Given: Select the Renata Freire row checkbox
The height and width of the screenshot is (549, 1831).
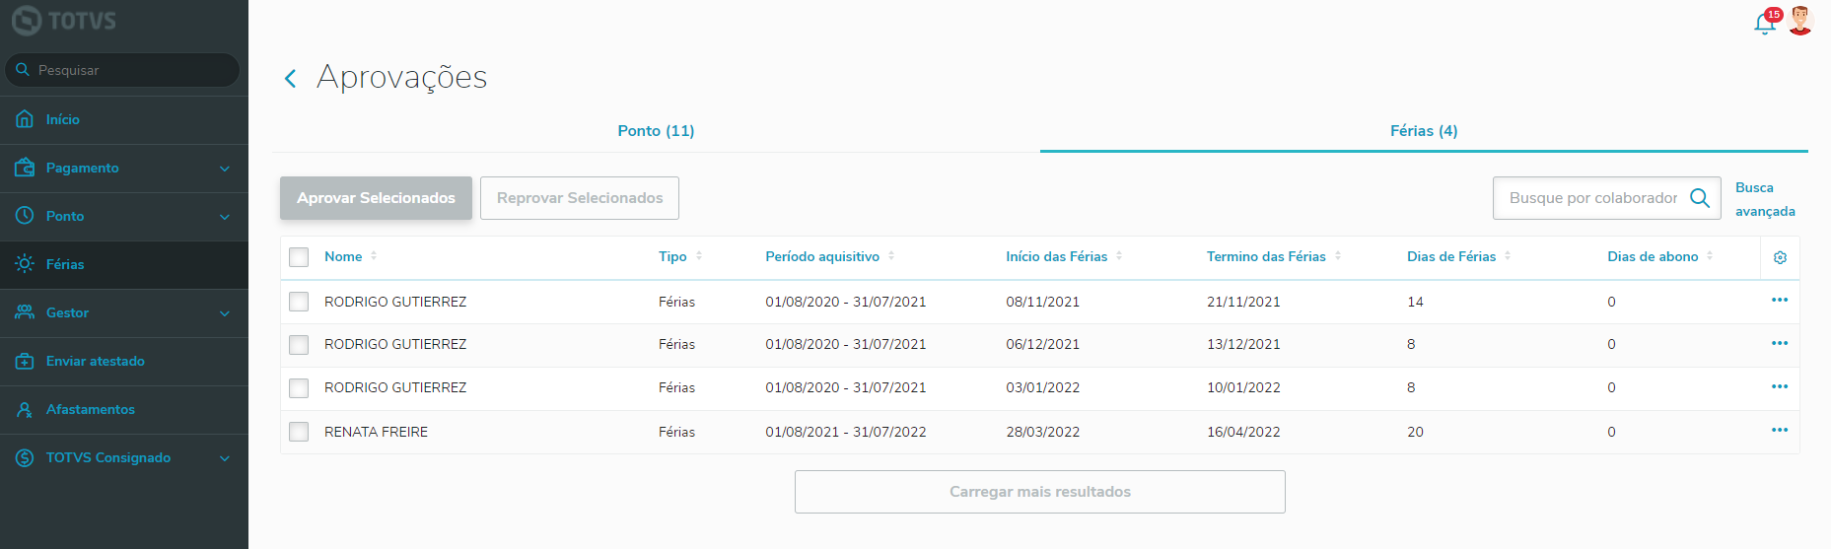Looking at the screenshot, I should (299, 432).
